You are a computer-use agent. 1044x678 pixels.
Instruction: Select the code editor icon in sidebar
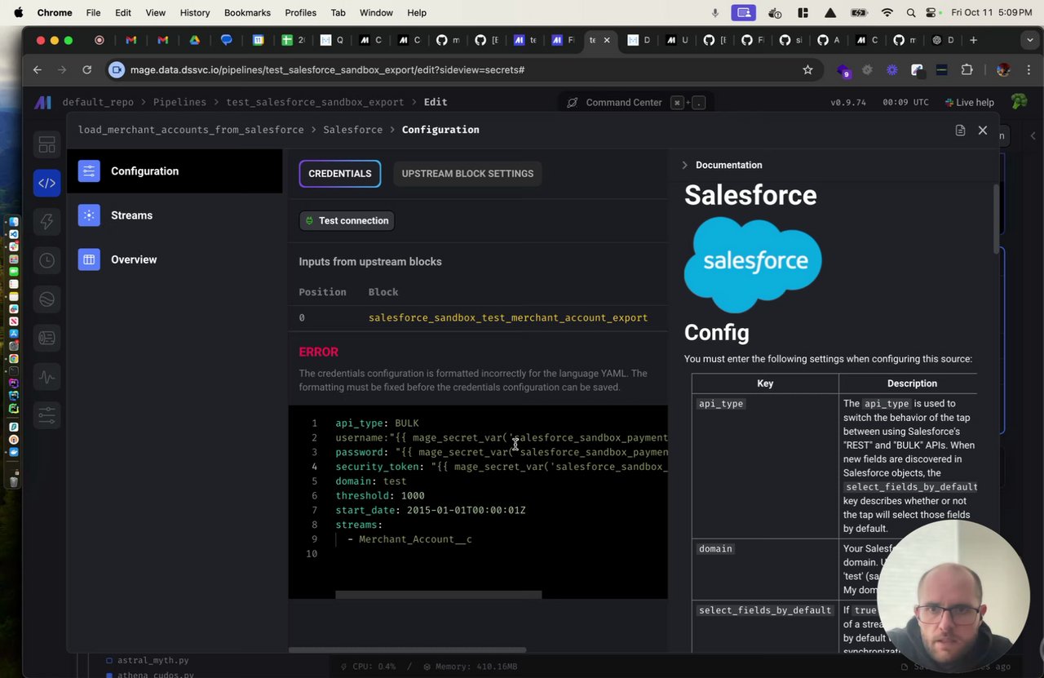click(x=46, y=184)
